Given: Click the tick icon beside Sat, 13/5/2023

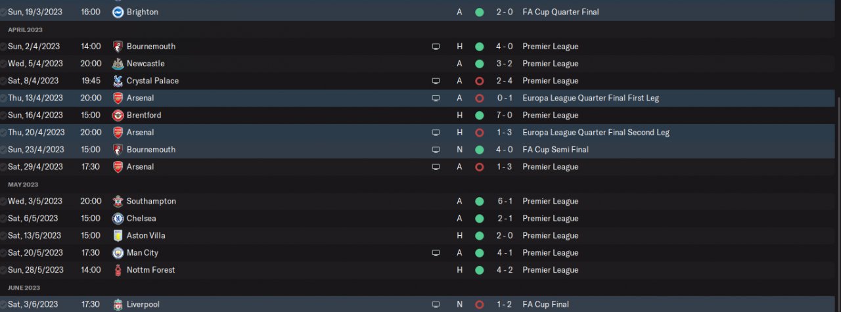Looking at the screenshot, I should (4, 236).
